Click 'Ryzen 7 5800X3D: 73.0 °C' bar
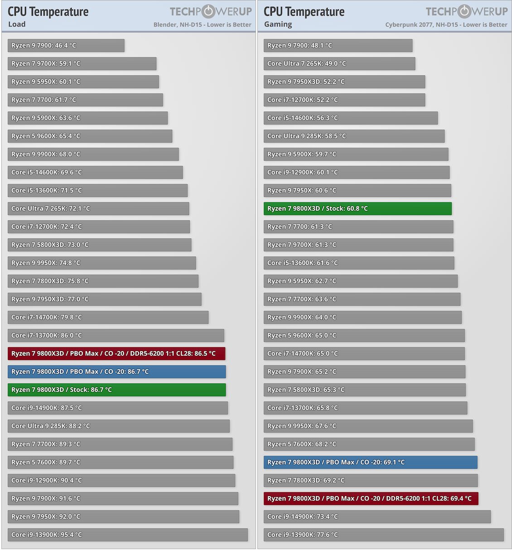Screen dimensions: 512x550 tap(100, 245)
